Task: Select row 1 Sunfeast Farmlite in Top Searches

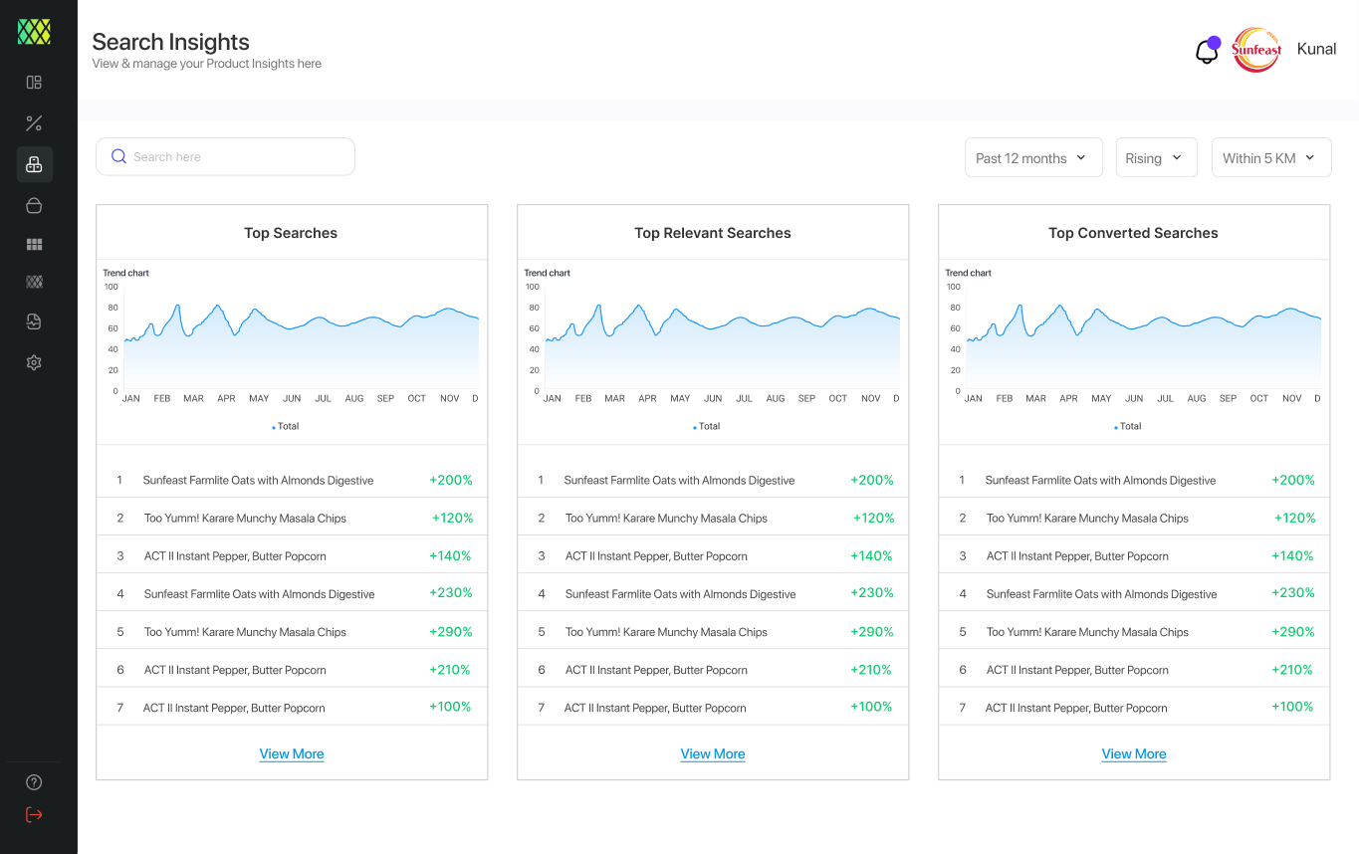Action: [x=292, y=480]
